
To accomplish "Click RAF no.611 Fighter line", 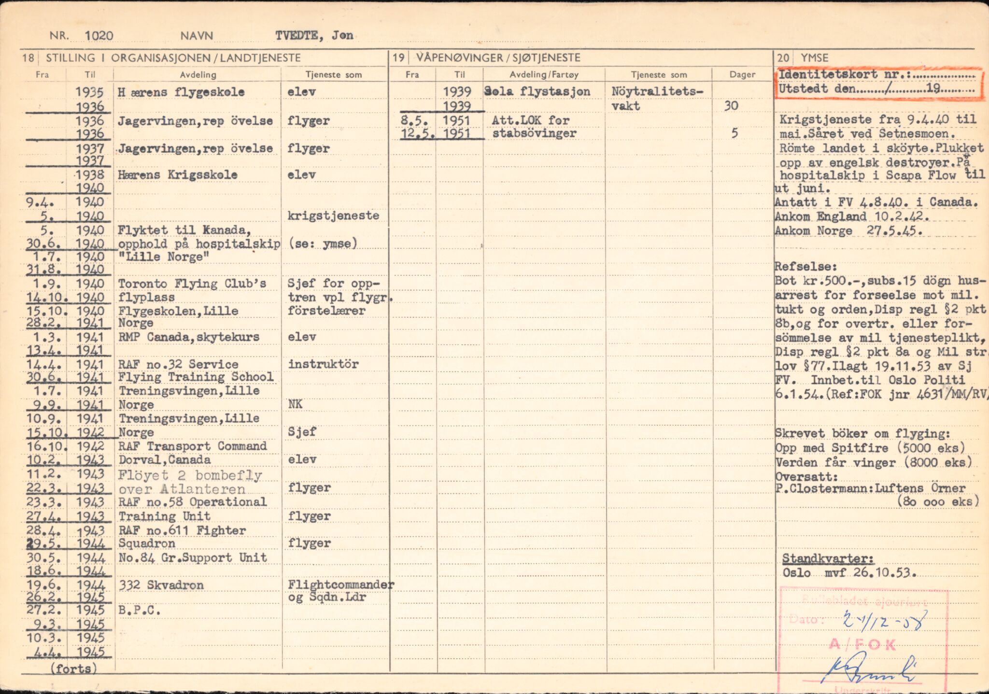I will click(x=183, y=531).
